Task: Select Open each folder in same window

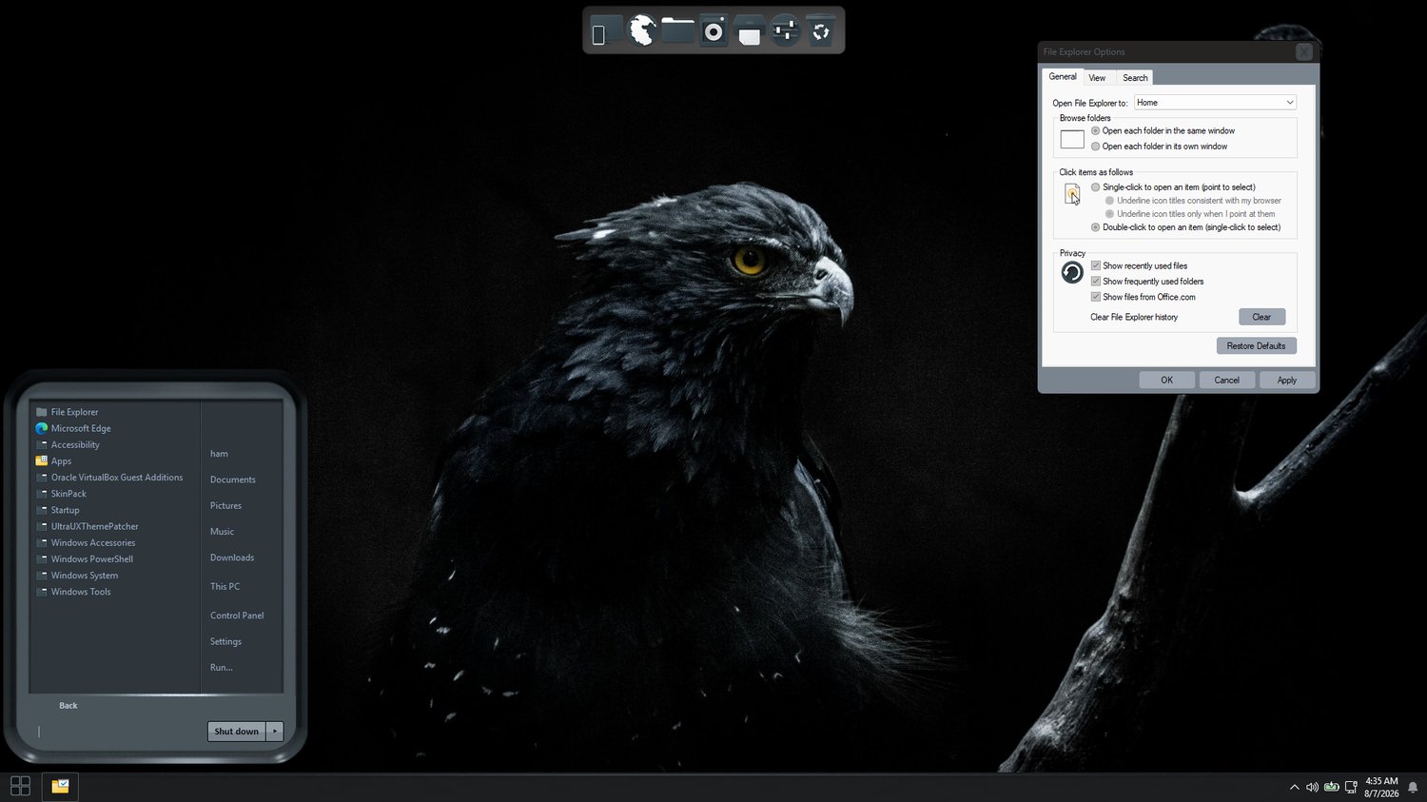Action: pos(1163,131)
